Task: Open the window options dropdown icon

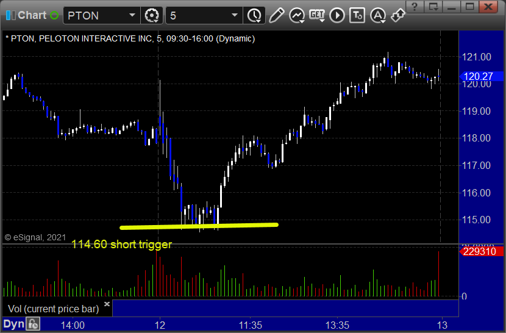Action: click(433, 6)
